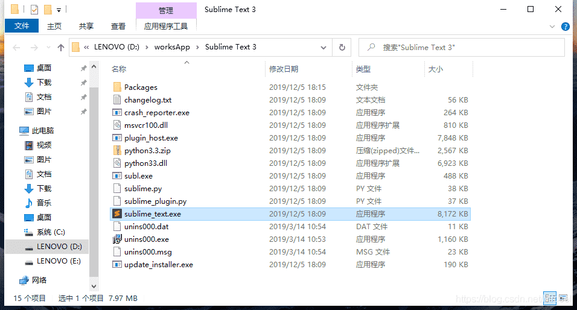The height and width of the screenshot is (310, 577).
Task: Navigate to worksApp in the breadcrumb
Action: [x=172, y=47]
